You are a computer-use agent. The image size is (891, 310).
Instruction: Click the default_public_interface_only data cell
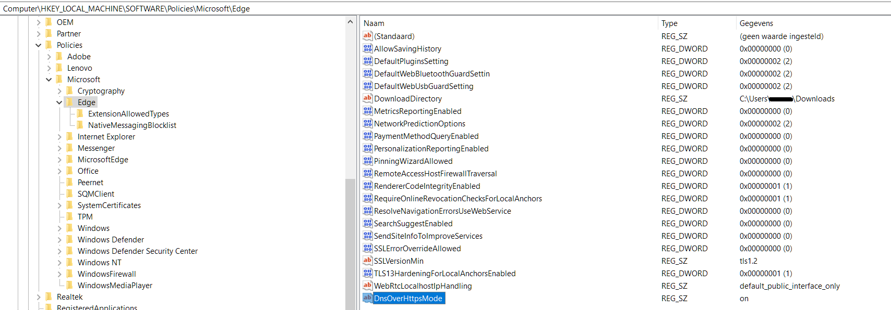pos(790,286)
